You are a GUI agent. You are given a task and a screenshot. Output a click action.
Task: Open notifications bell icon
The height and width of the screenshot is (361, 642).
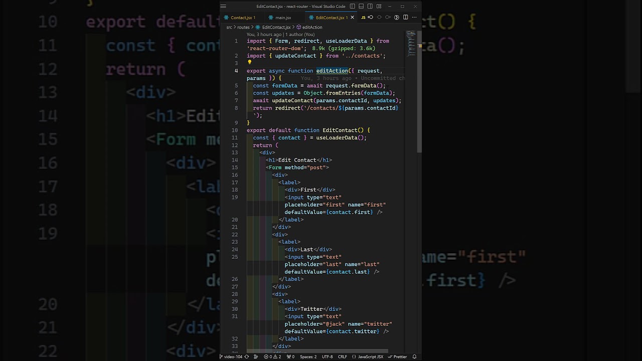tap(414, 357)
